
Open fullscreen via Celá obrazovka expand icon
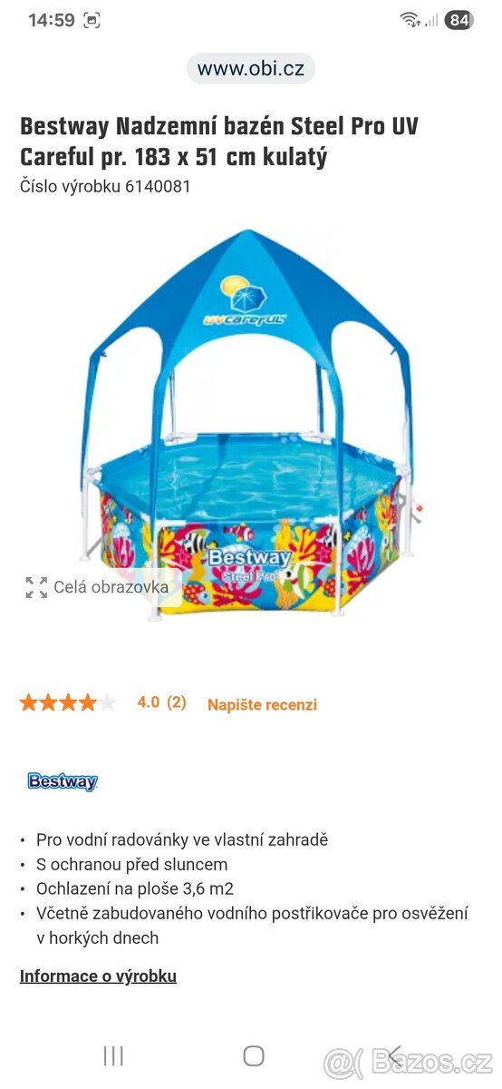(x=36, y=587)
